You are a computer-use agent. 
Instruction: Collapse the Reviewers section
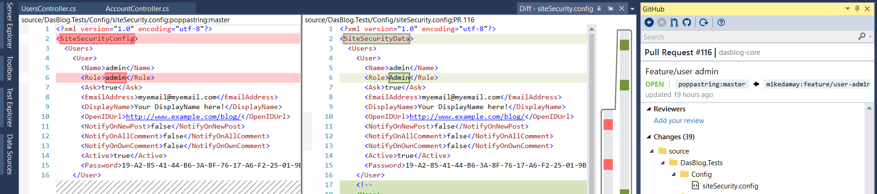click(649, 109)
